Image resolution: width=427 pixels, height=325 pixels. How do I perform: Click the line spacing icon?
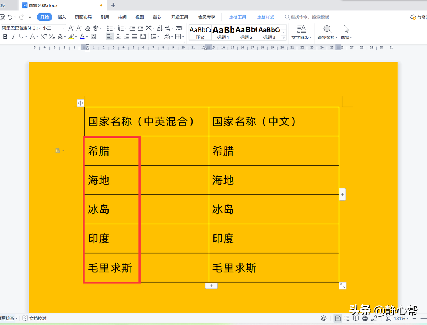click(x=153, y=37)
